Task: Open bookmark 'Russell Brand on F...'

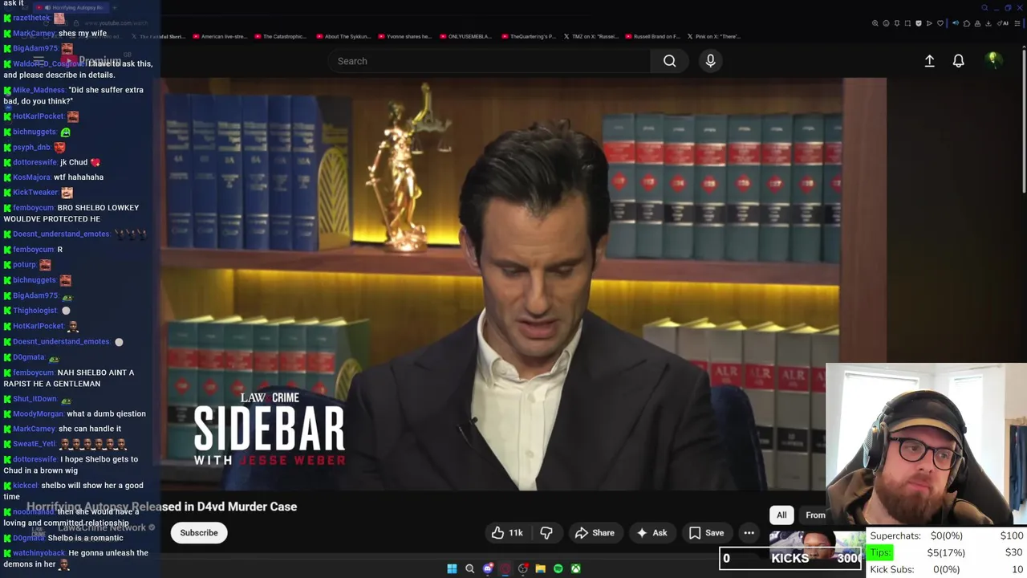Action: (x=652, y=36)
